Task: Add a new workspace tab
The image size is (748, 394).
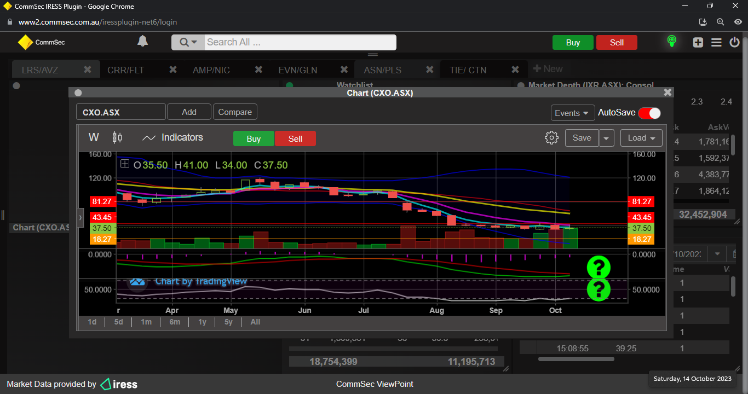Action: pos(548,69)
